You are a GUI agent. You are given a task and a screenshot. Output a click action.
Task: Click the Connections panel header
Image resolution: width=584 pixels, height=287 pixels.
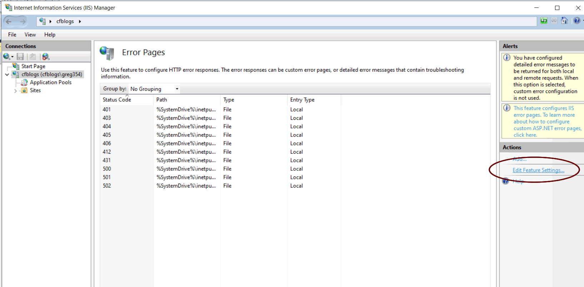46,46
